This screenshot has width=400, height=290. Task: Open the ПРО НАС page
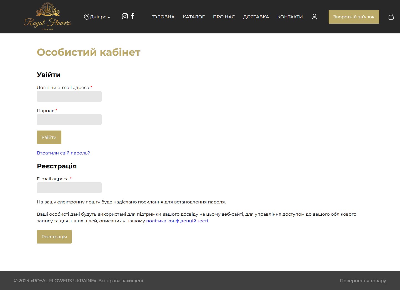(224, 17)
